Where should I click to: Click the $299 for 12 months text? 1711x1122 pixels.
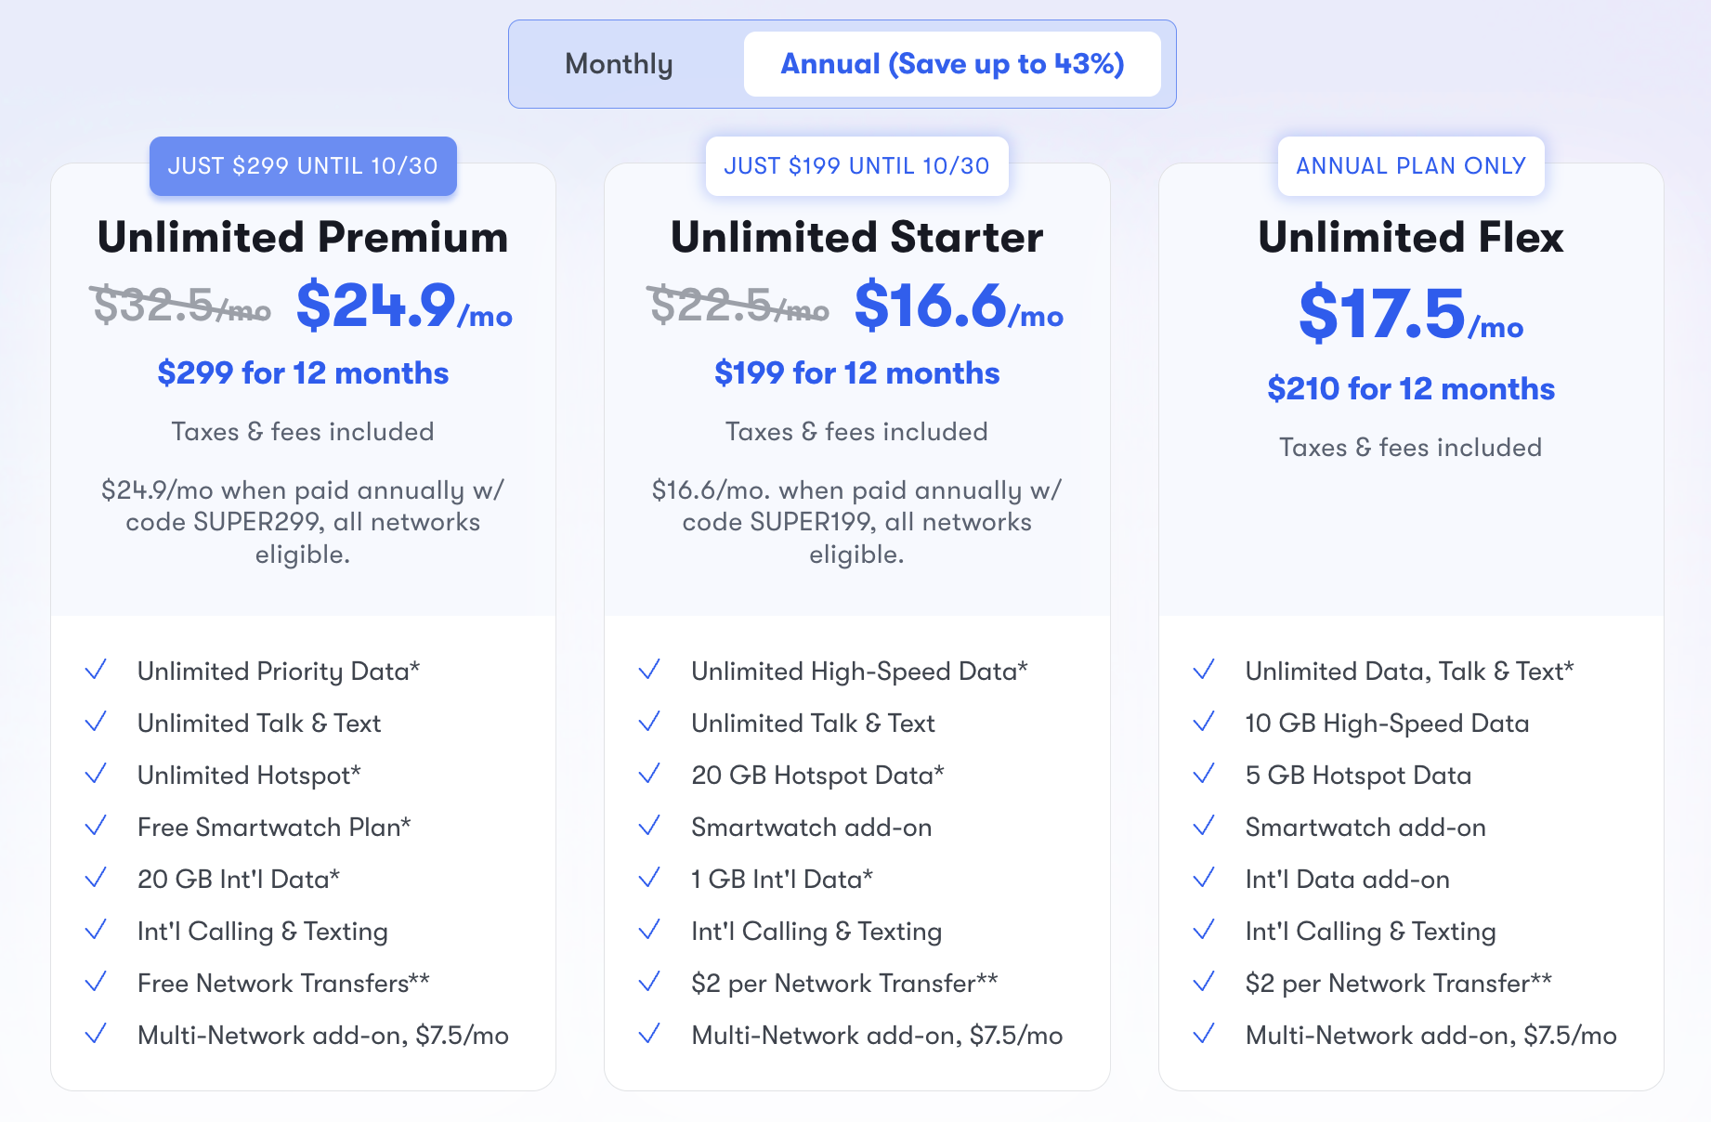(303, 373)
